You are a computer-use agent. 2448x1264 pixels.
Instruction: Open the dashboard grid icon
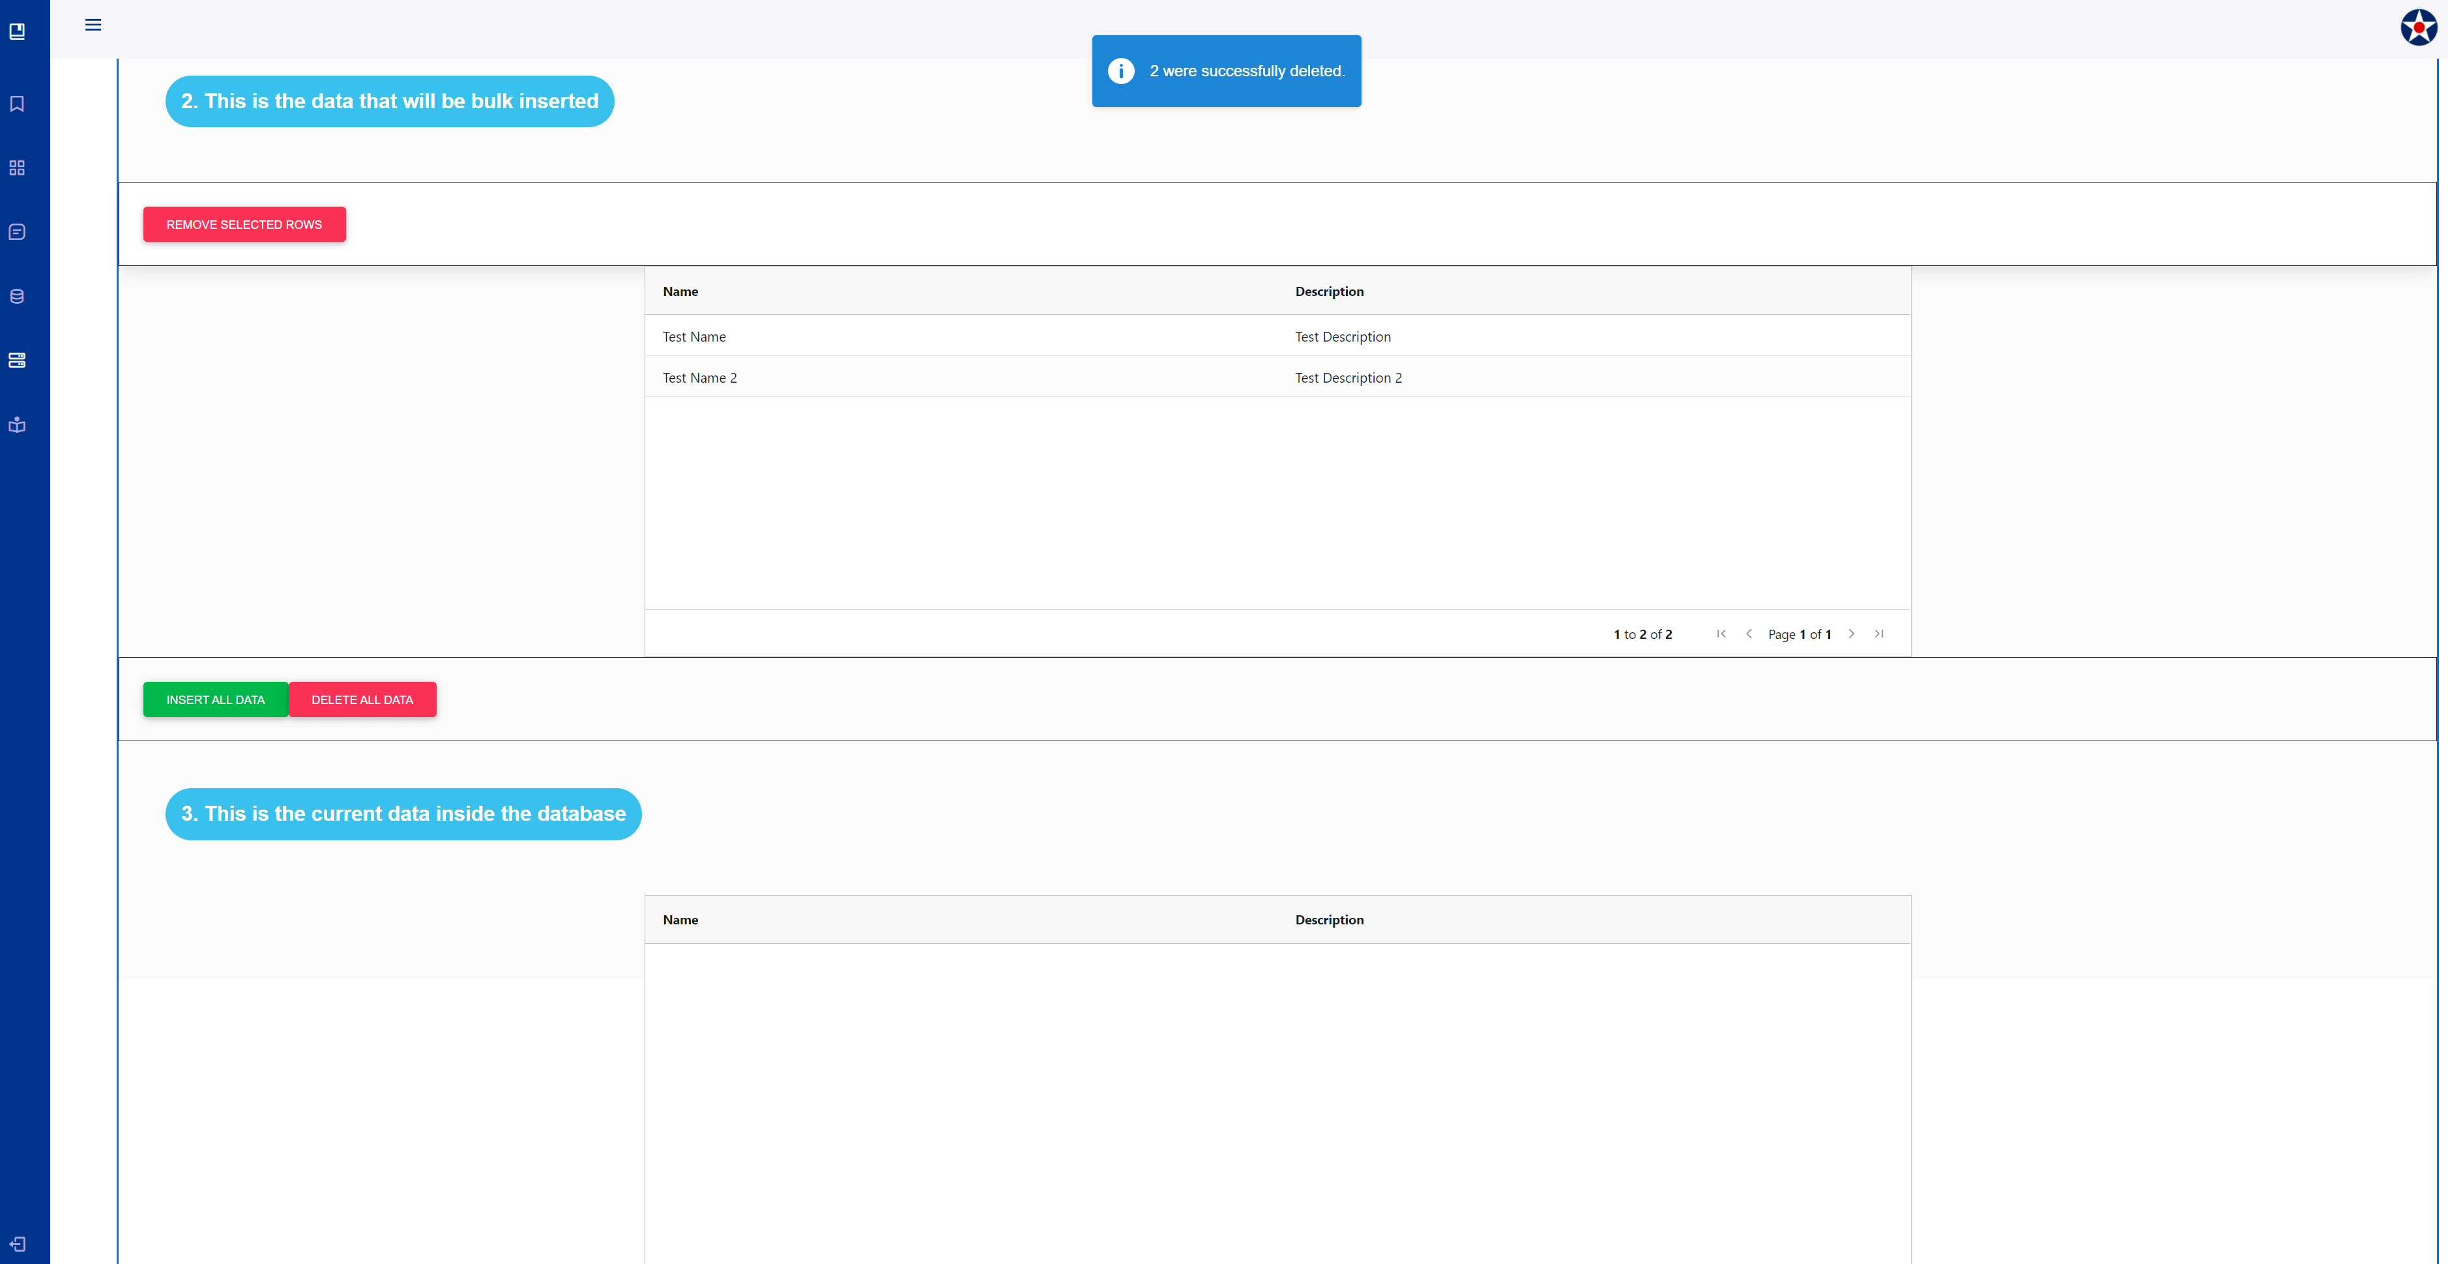17,168
